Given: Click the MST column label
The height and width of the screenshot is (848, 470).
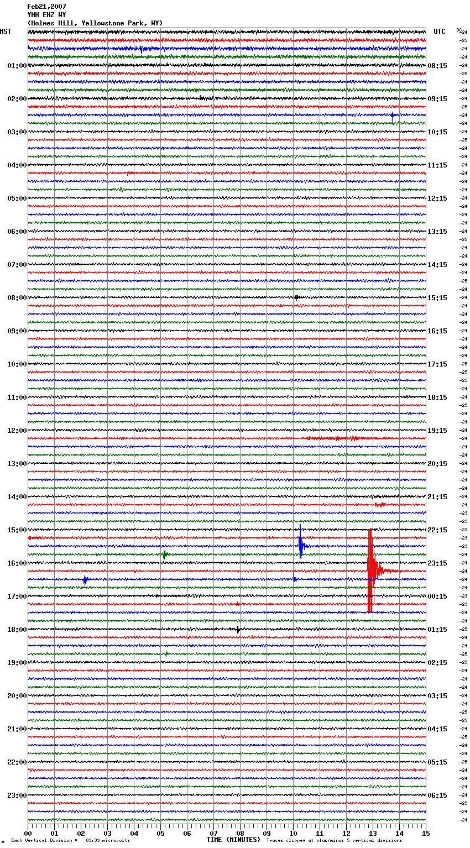Looking at the screenshot, I should [6, 32].
